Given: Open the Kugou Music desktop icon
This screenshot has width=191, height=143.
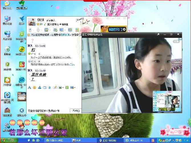Looking at the screenshot, I should (x=22, y=112).
